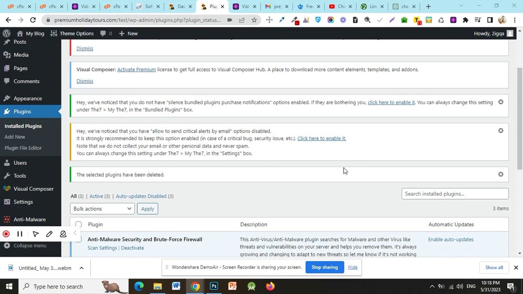Click Stop sharing button
This screenshot has width=523, height=294.
324,267
